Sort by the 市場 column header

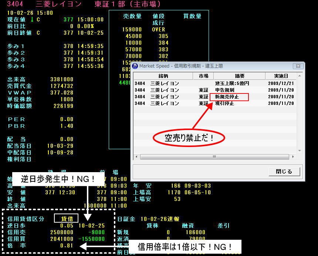tap(203, 76)
